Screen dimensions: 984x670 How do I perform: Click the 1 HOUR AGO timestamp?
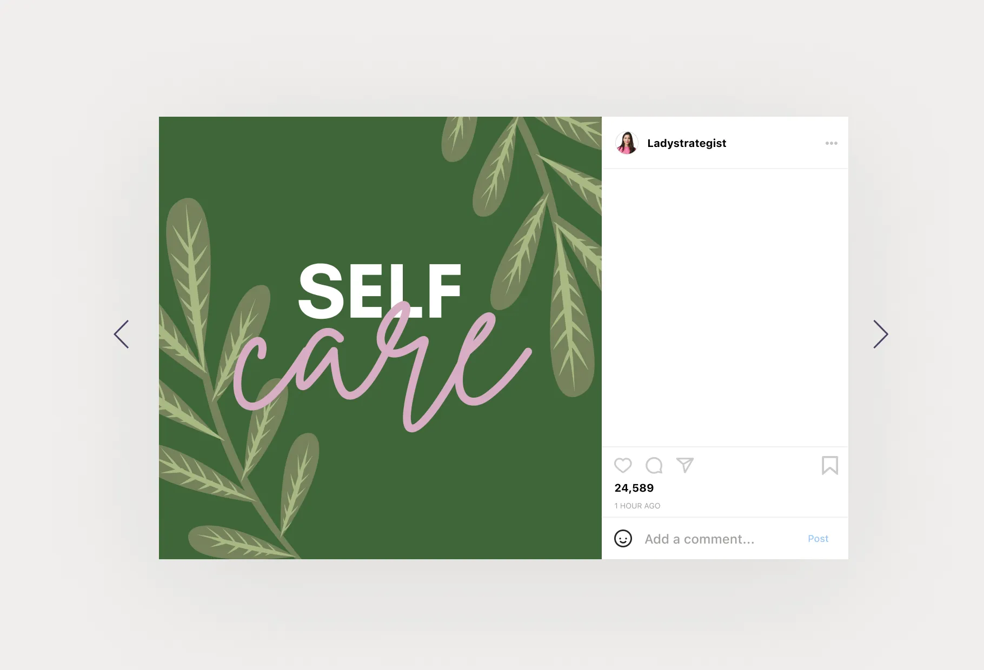637,506
